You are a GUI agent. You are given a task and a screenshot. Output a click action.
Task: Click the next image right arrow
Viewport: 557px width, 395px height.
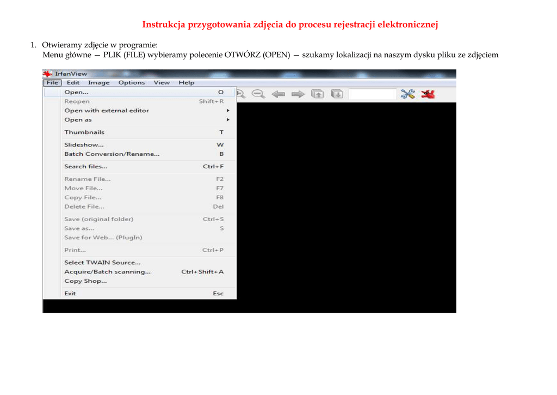[x=298, y=94]
